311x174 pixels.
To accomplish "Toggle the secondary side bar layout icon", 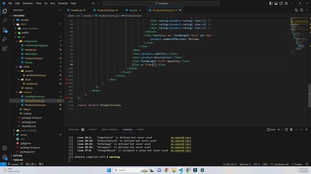I will [x=281, y=3].
